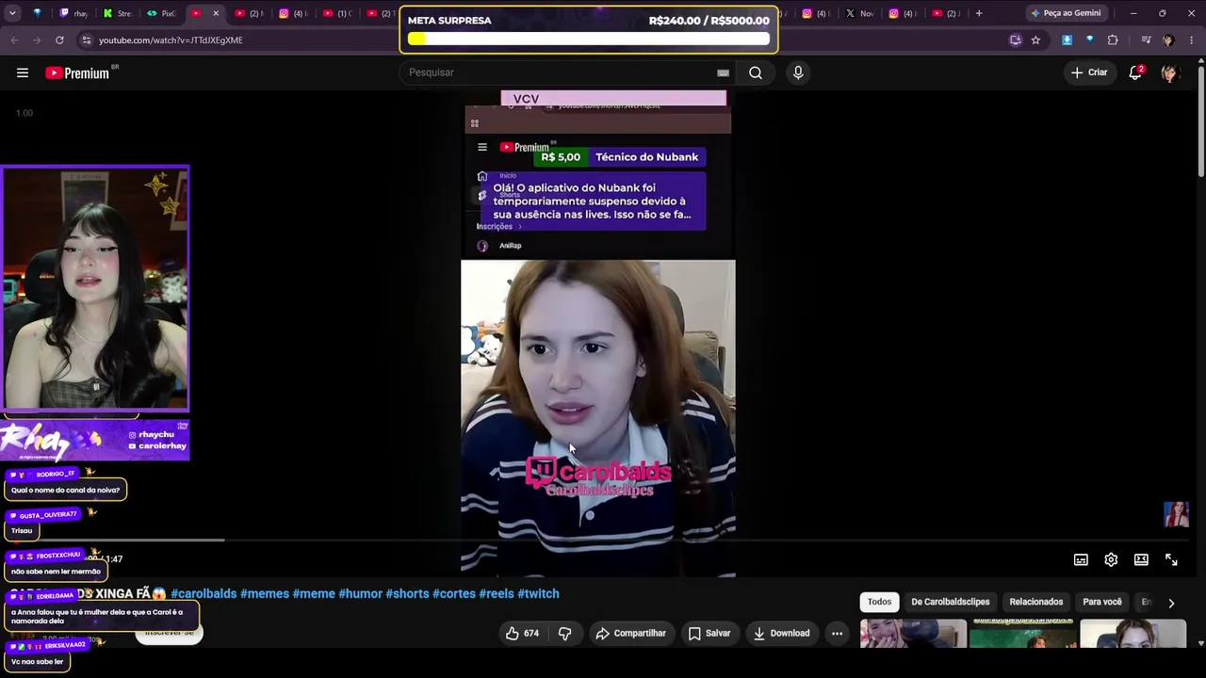This screenshot has height=678, width=1206.
Task: Select the Relacionados filter chip
Action: click(x=1035, y=602)
